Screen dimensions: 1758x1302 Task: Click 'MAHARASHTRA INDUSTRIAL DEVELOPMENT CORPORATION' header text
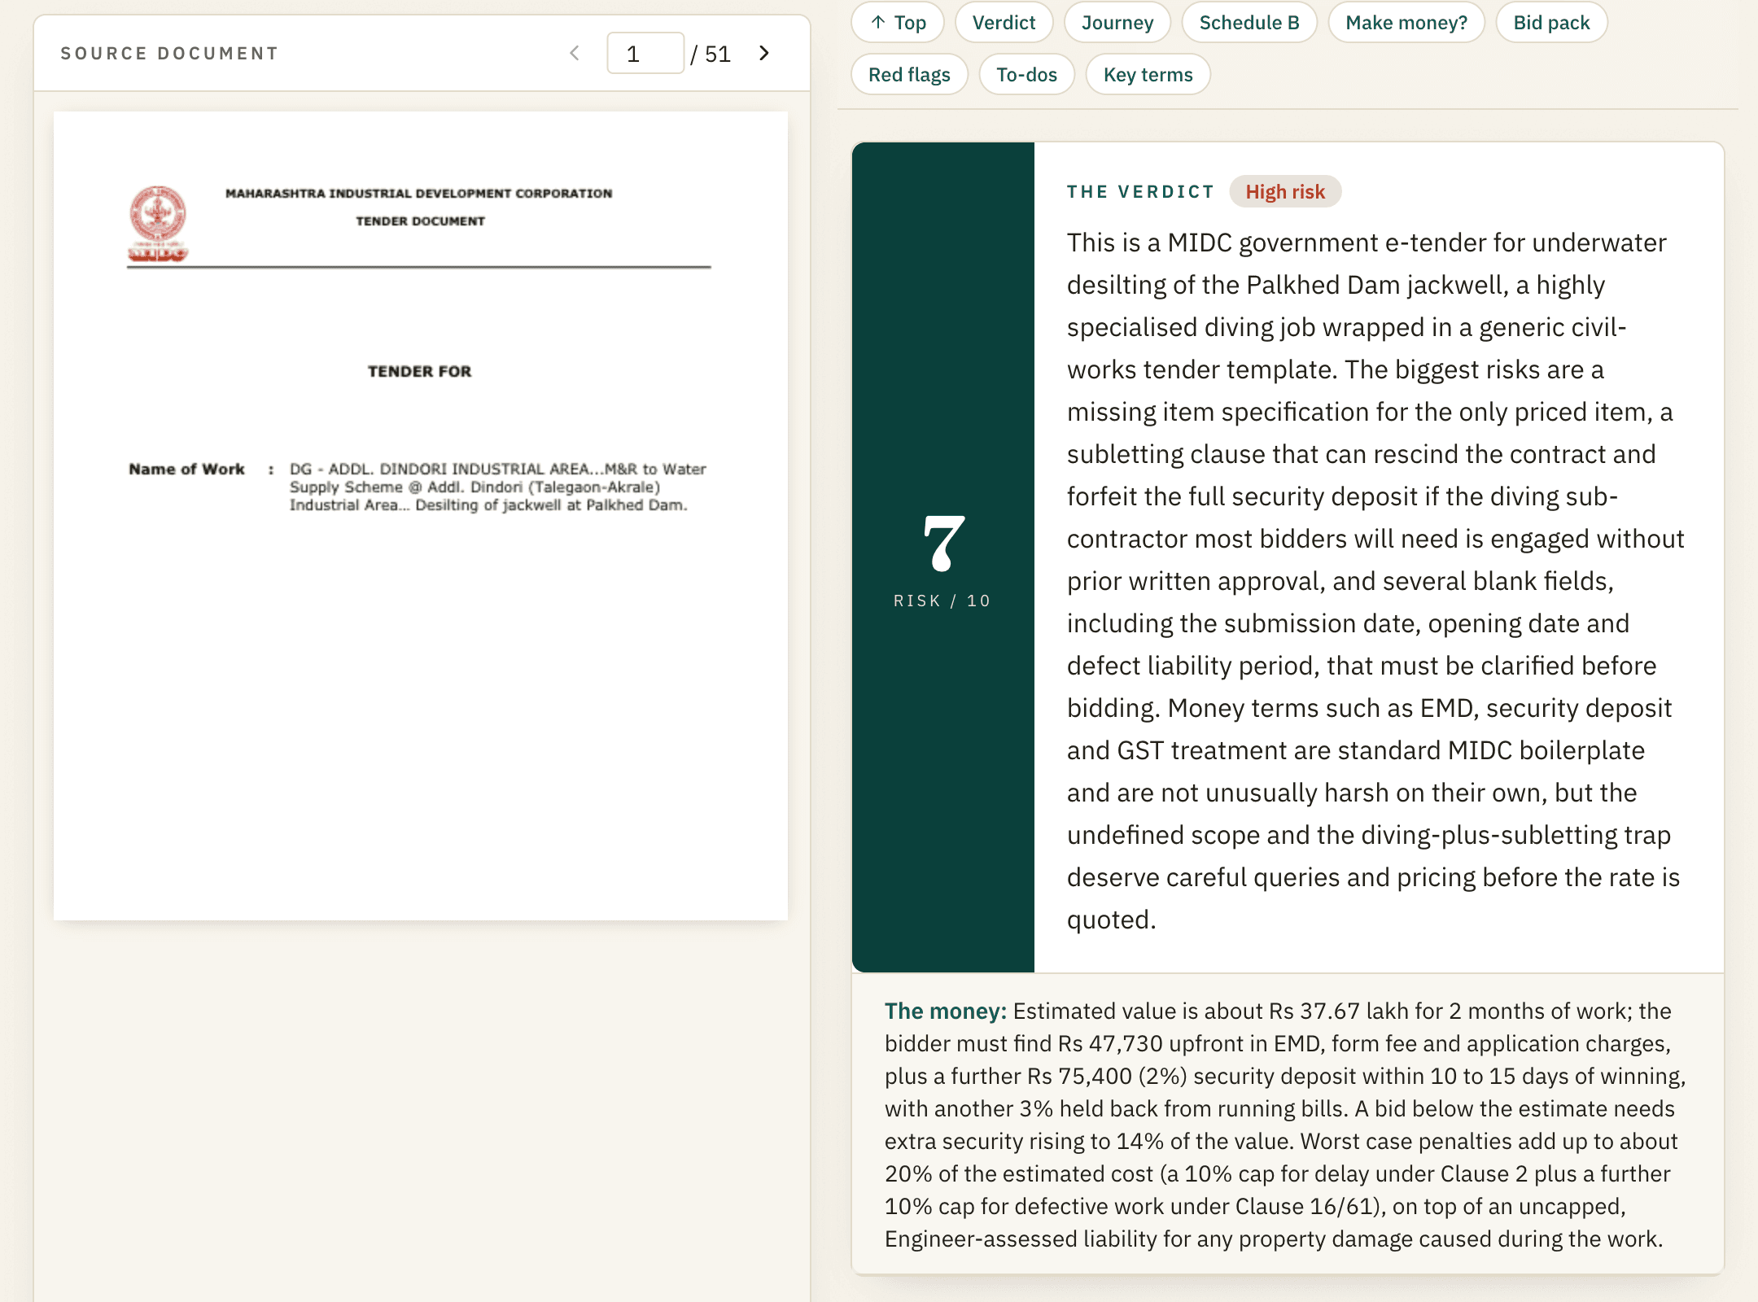coord(418,194)
